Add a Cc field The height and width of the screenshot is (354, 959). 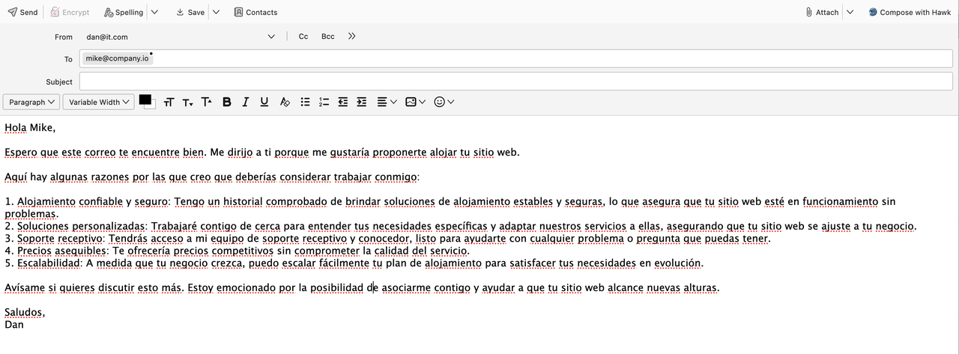tap(303, 36)
